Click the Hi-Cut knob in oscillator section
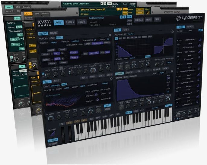Screen dimensions: 207x165 91,112
